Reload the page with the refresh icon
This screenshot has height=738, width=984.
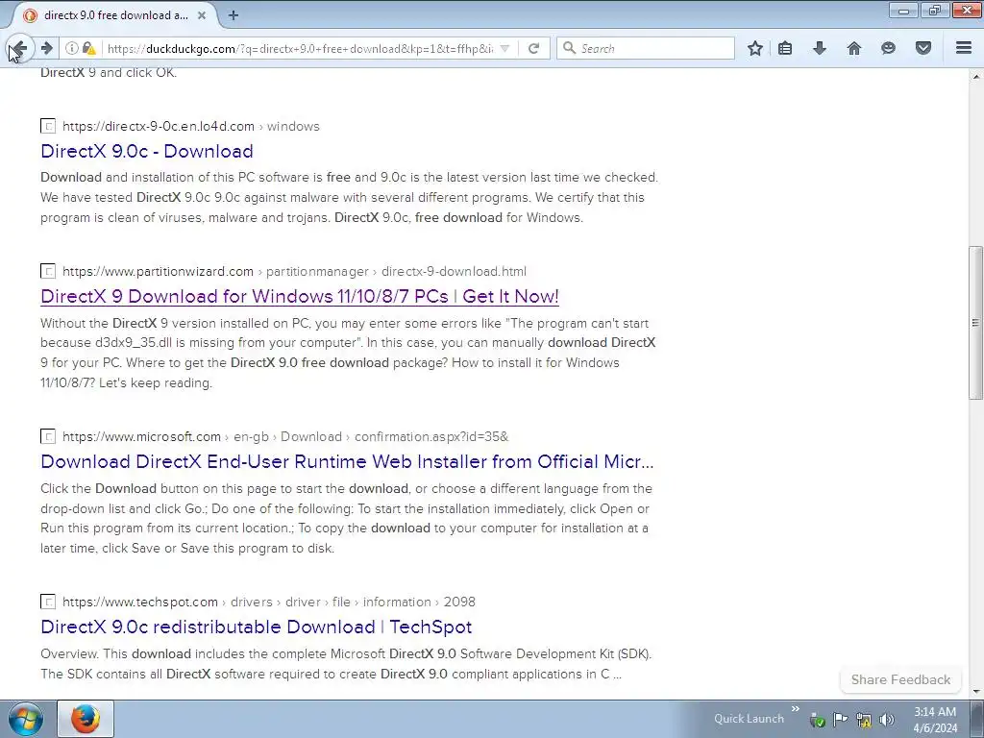[534, 48]
